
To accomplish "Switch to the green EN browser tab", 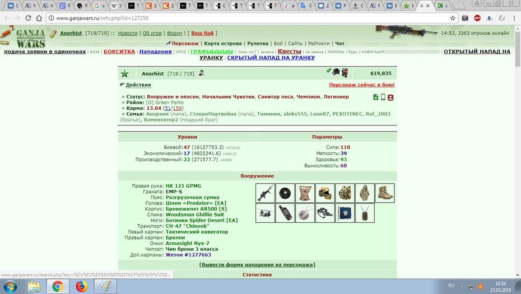I will click(x=442, y=6).
